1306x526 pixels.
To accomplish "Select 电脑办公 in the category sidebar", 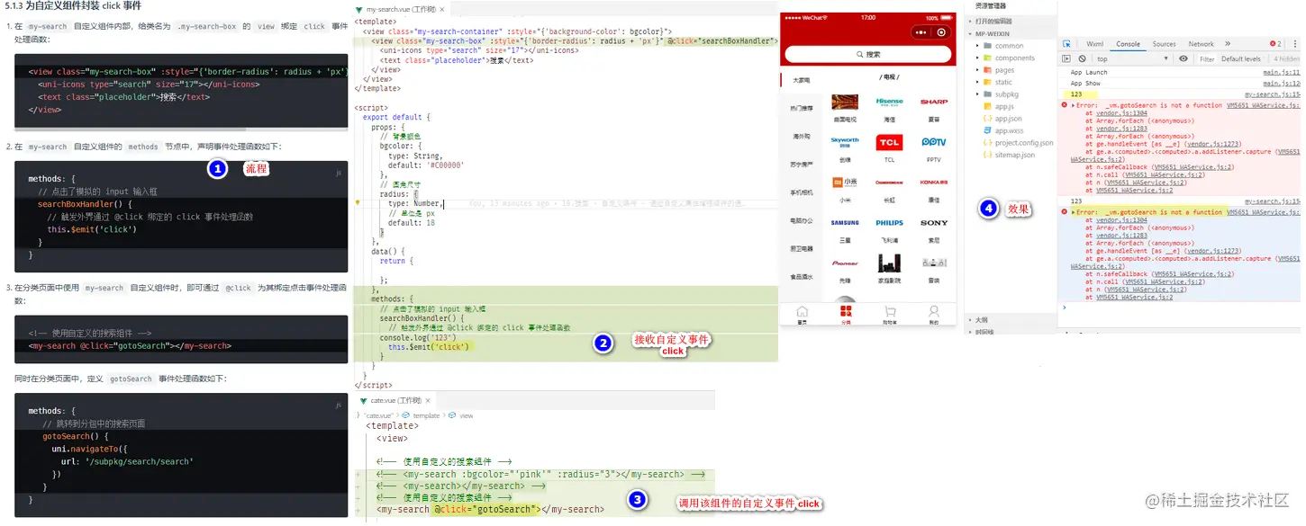I will pyautogui.click(x=802, y=220).
